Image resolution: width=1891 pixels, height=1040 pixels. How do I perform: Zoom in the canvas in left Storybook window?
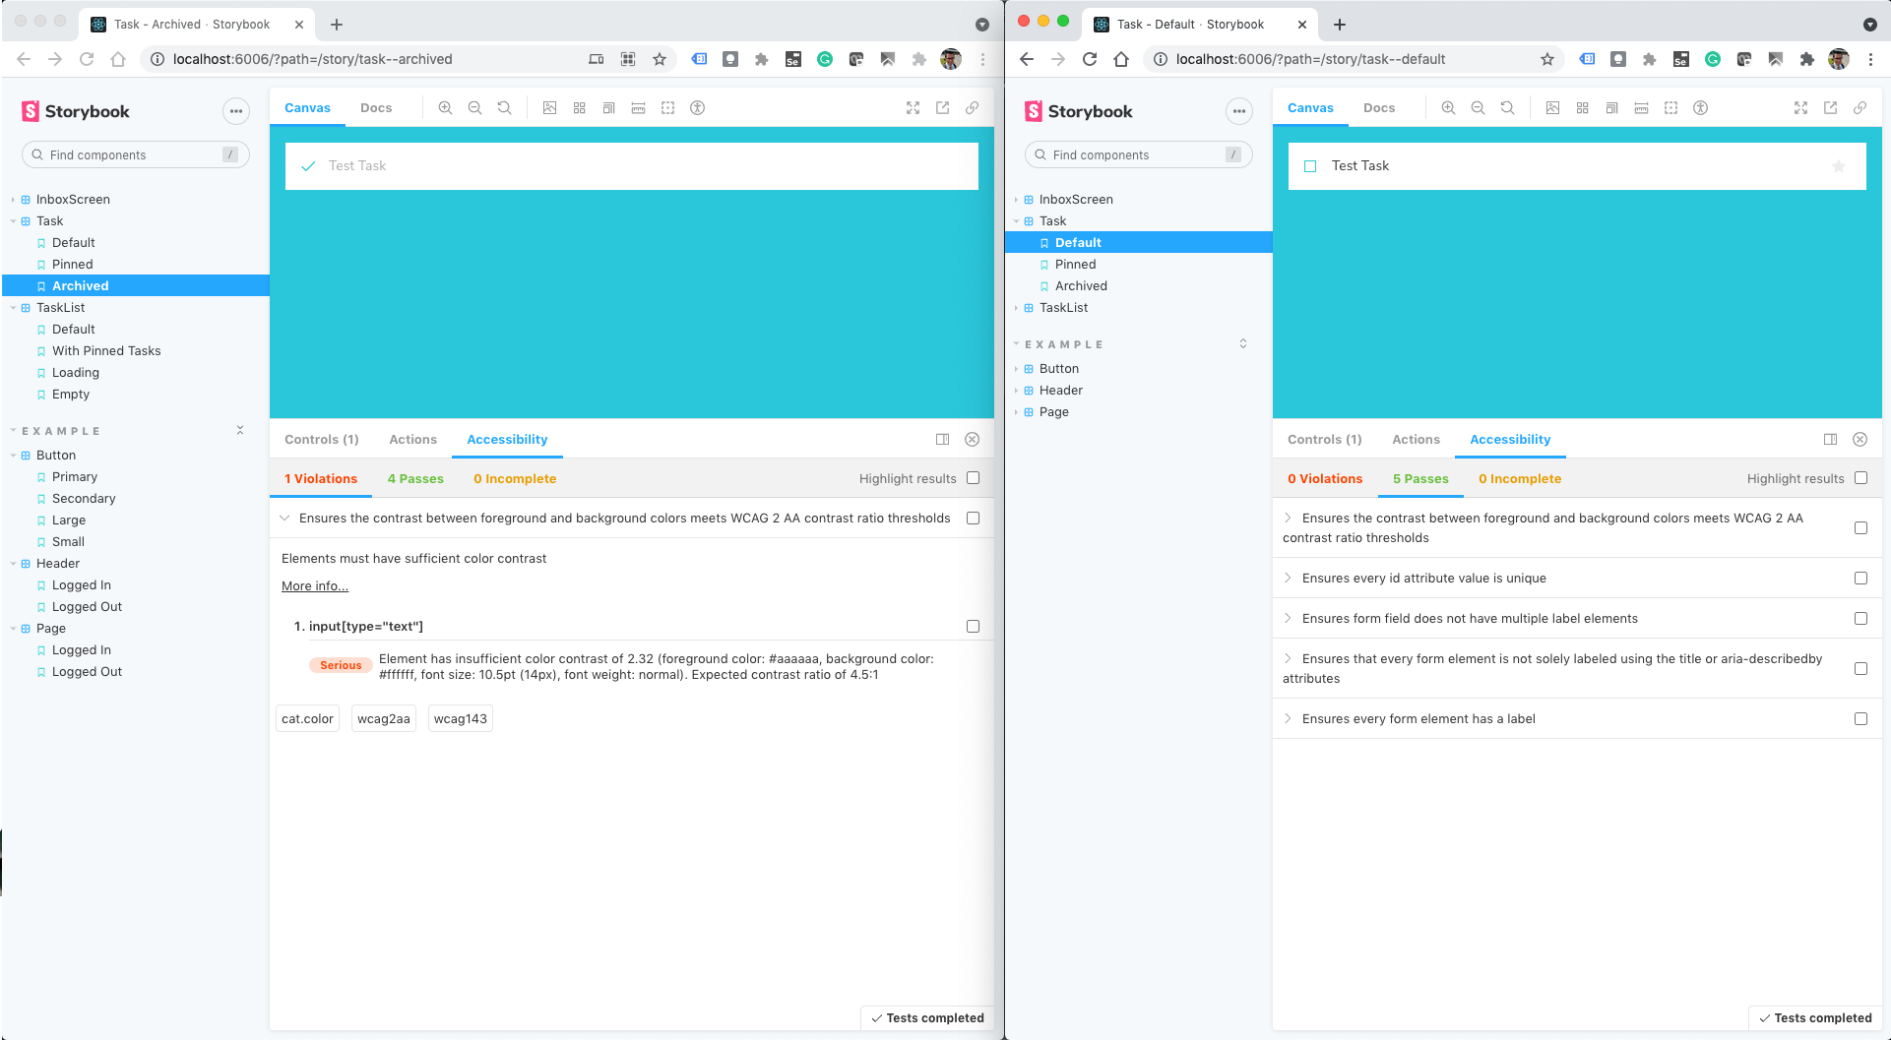click(445, 108)
